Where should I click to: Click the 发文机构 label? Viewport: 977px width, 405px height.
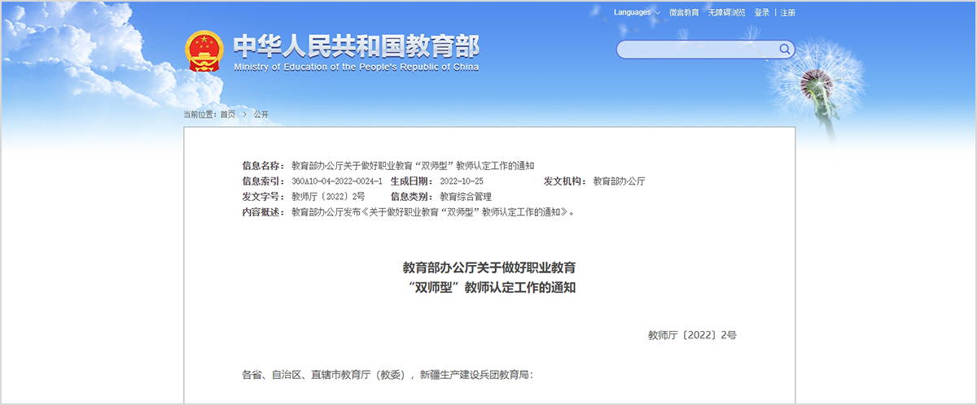point(566,181)
